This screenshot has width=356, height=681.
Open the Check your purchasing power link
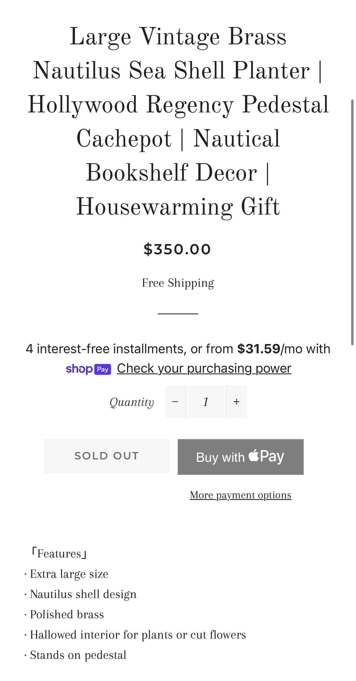204,369
